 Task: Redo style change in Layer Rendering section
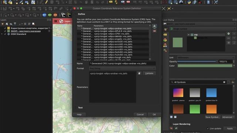click(176, 128)
